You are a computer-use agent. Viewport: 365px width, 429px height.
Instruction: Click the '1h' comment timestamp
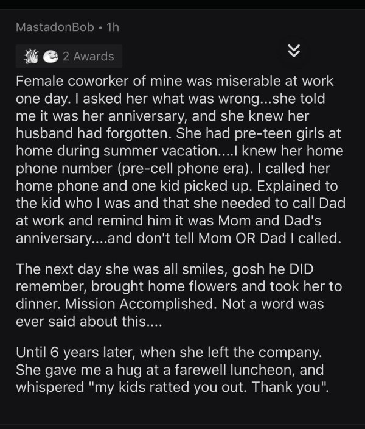tap(113, 27)
